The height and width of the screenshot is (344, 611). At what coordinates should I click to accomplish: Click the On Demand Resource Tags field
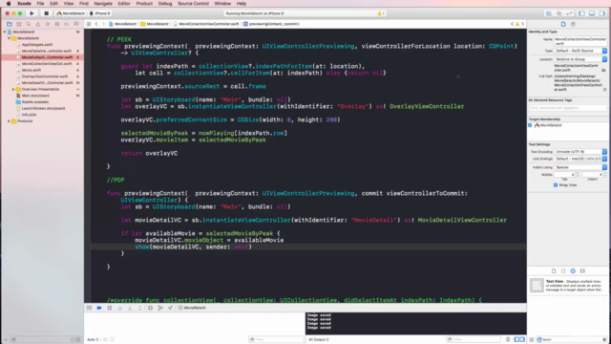[568, 108]
